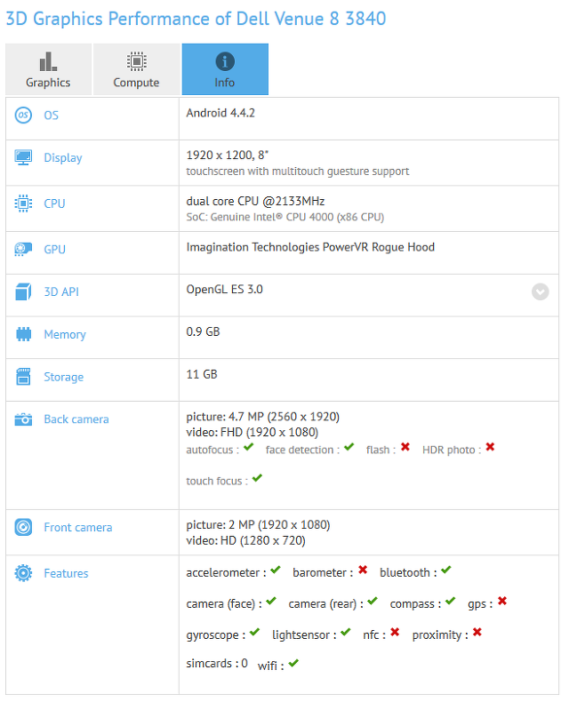
Task: Click the OS row icon
Action: 23,115
